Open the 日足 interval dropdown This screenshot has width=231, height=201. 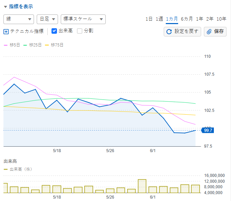[x=47, y=19]
